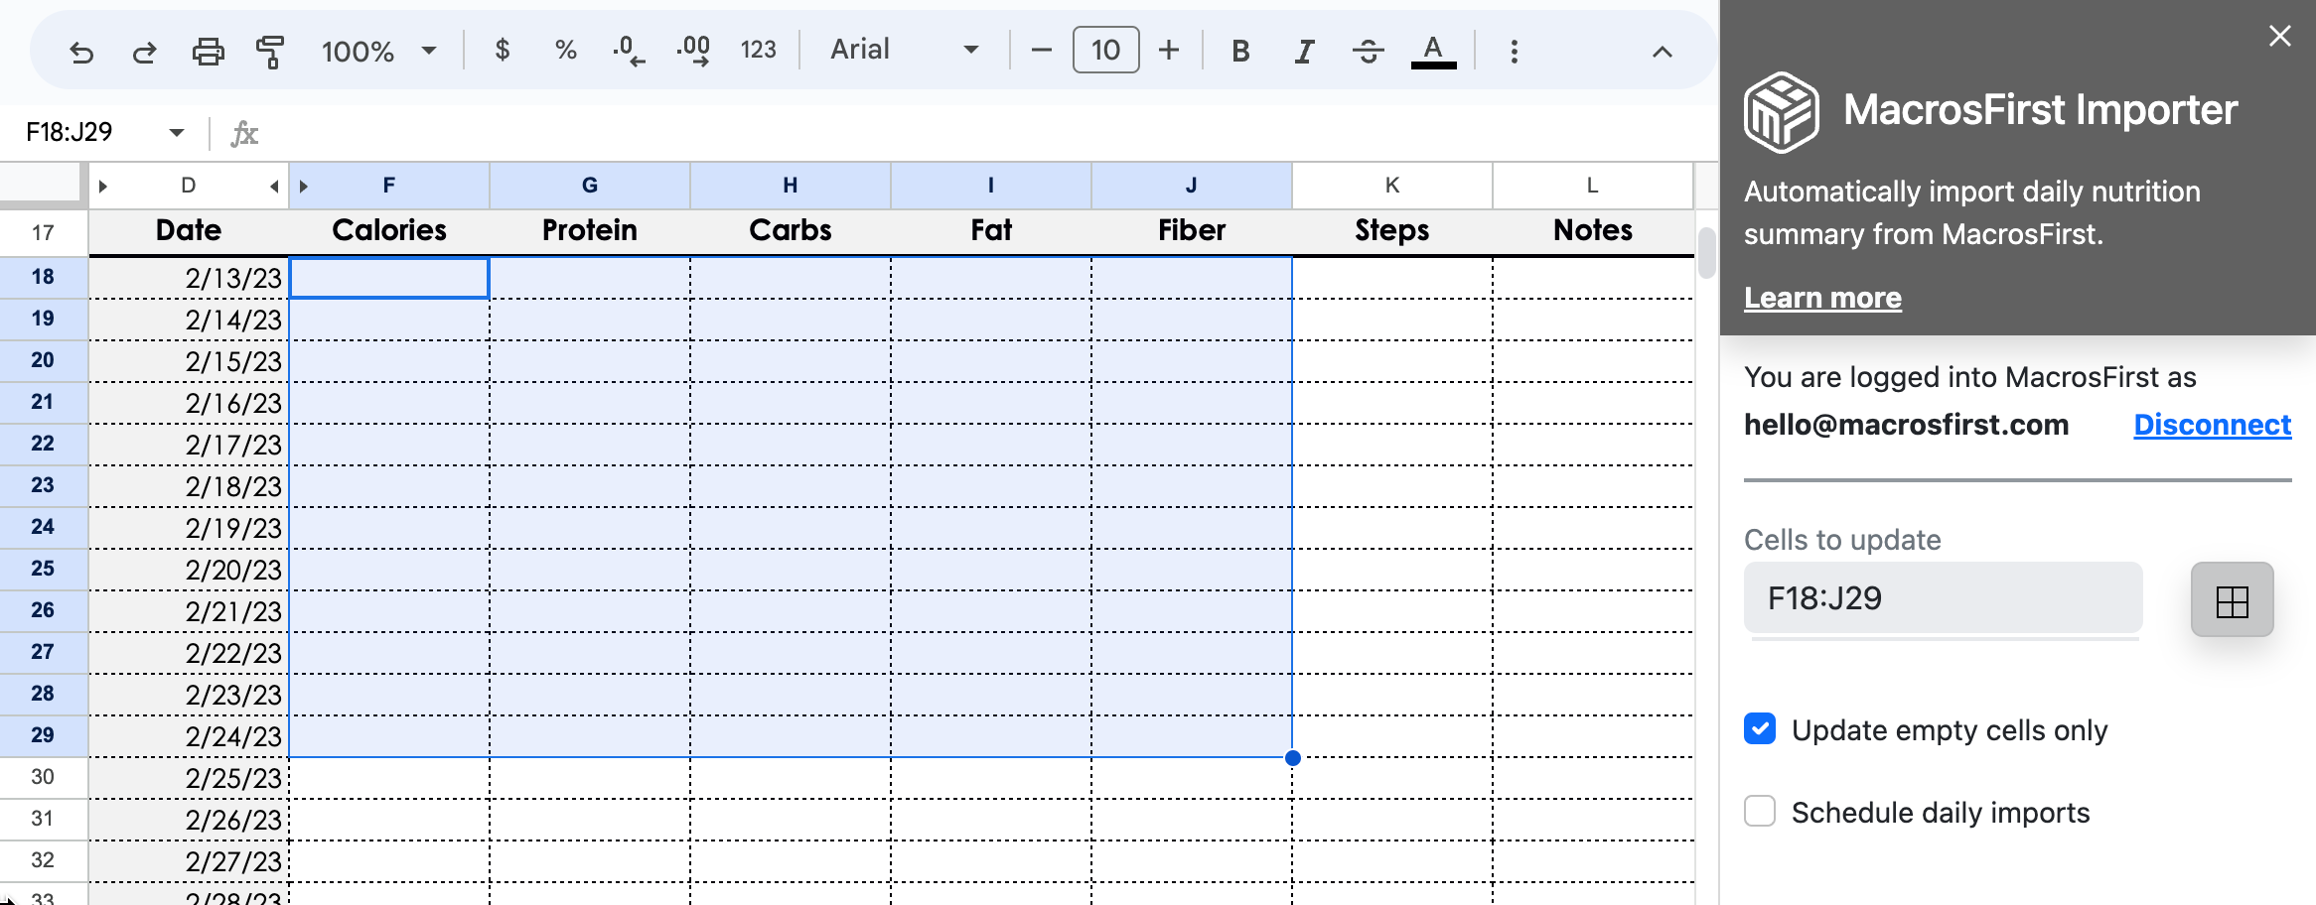Click the Learn more link

click(x=1821, y=297)
